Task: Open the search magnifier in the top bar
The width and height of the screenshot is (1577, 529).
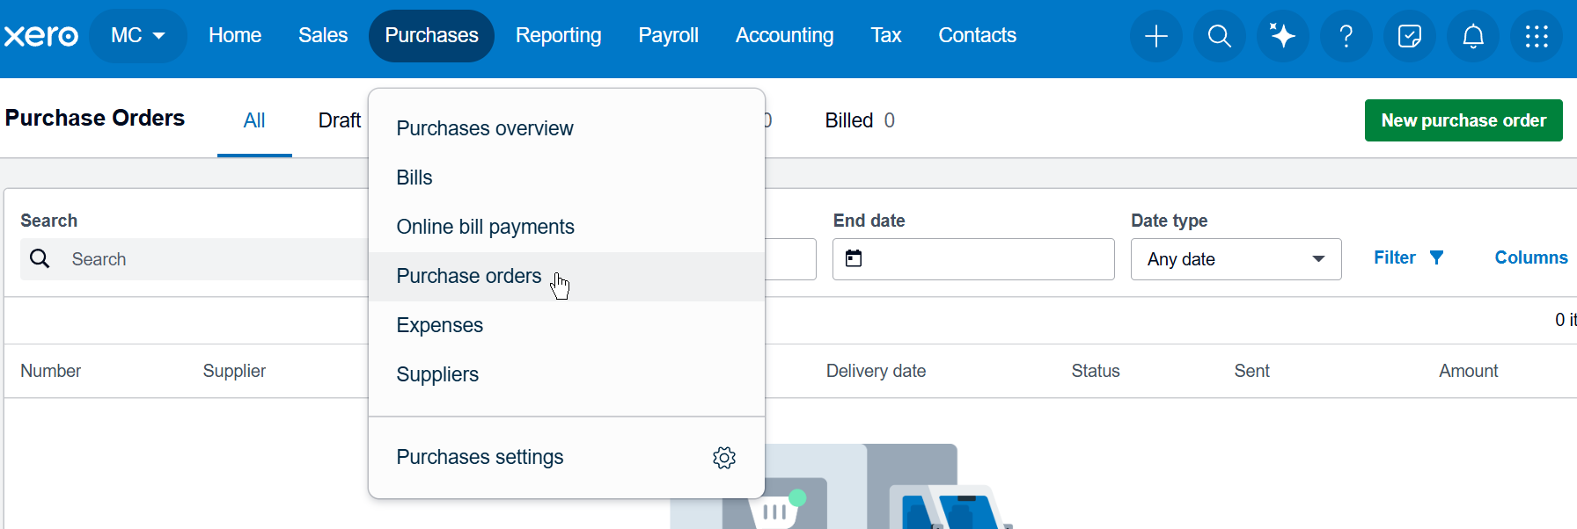Action: [x=1219, y=36]
